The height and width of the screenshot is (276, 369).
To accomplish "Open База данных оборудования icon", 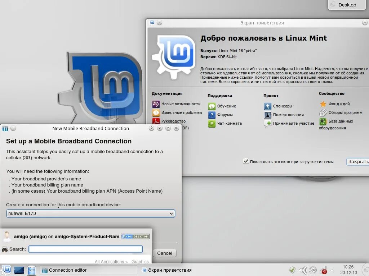I will [323, 121].
